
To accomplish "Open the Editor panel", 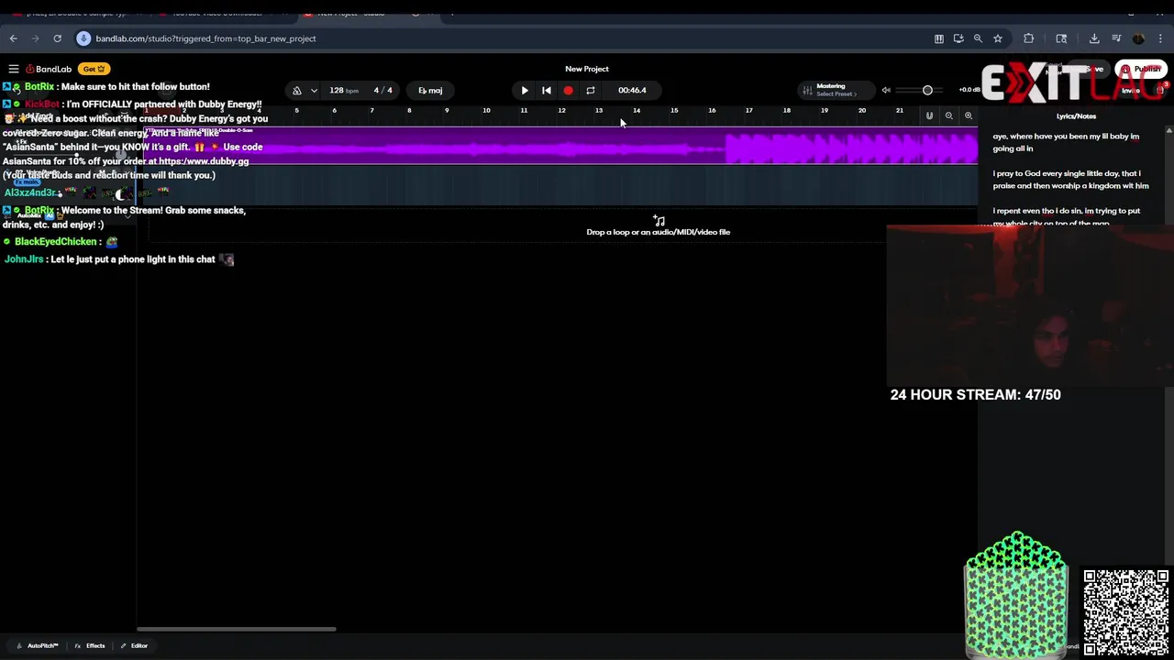I will pyautogui.click(x=134, y=645).
